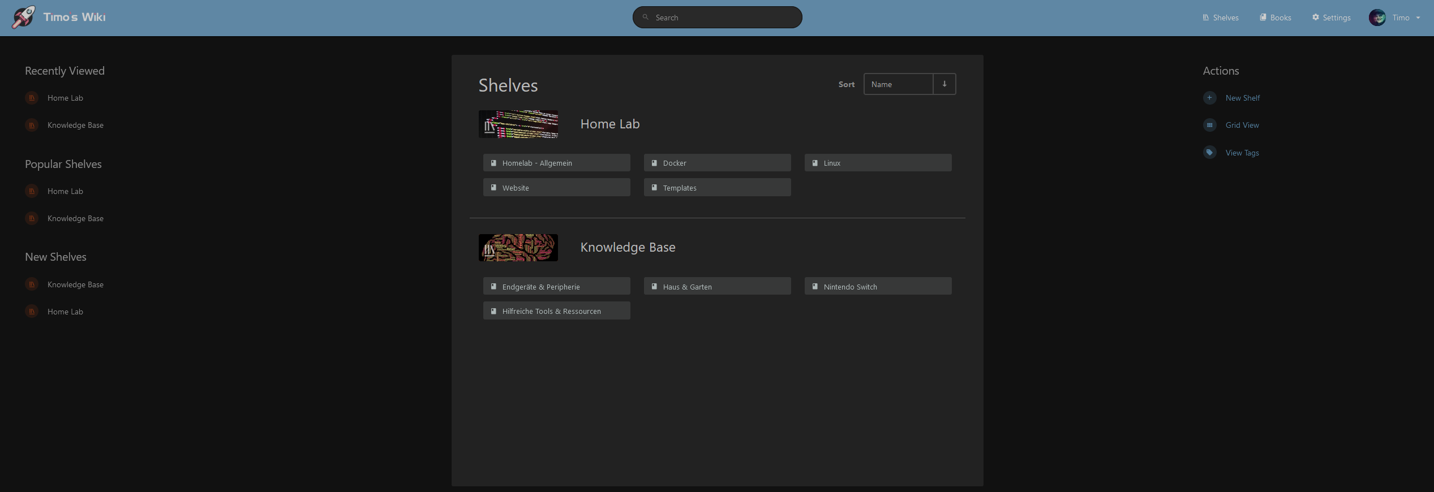Click Timo's user avatar image

1377,18
